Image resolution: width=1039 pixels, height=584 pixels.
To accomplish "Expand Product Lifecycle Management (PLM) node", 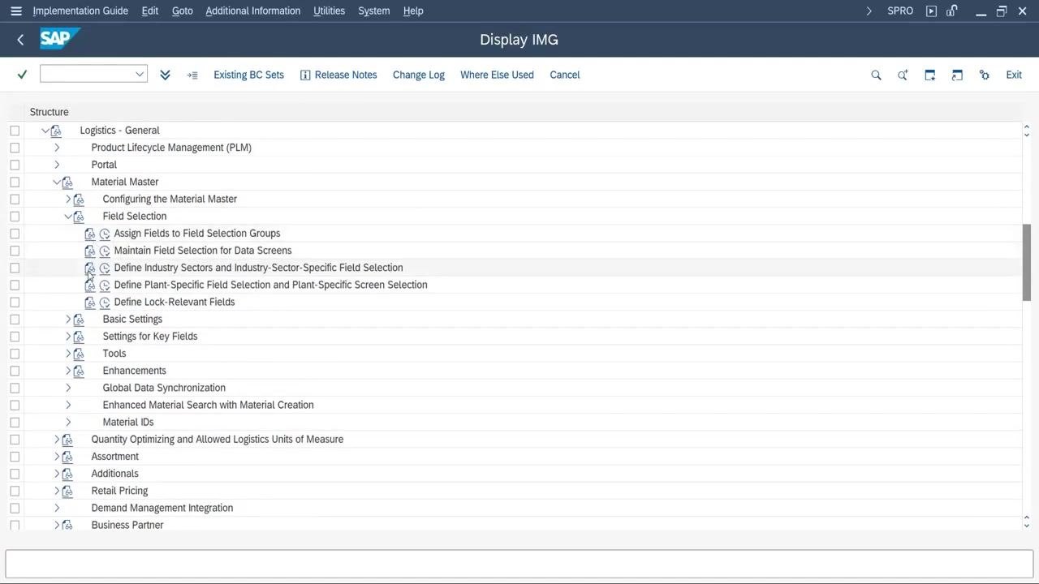I will click(x=57, y=148).
